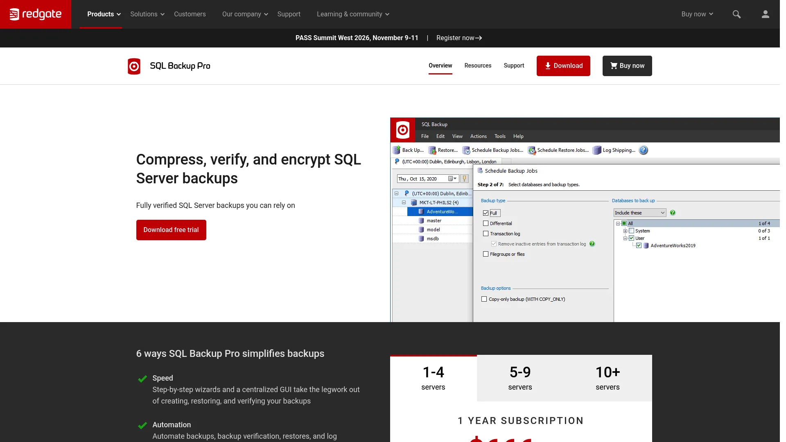The height and width of the screenshot is (442, 786).
Task: Open the Tools menu in SQL Backup
Action: tap(500, 136)
